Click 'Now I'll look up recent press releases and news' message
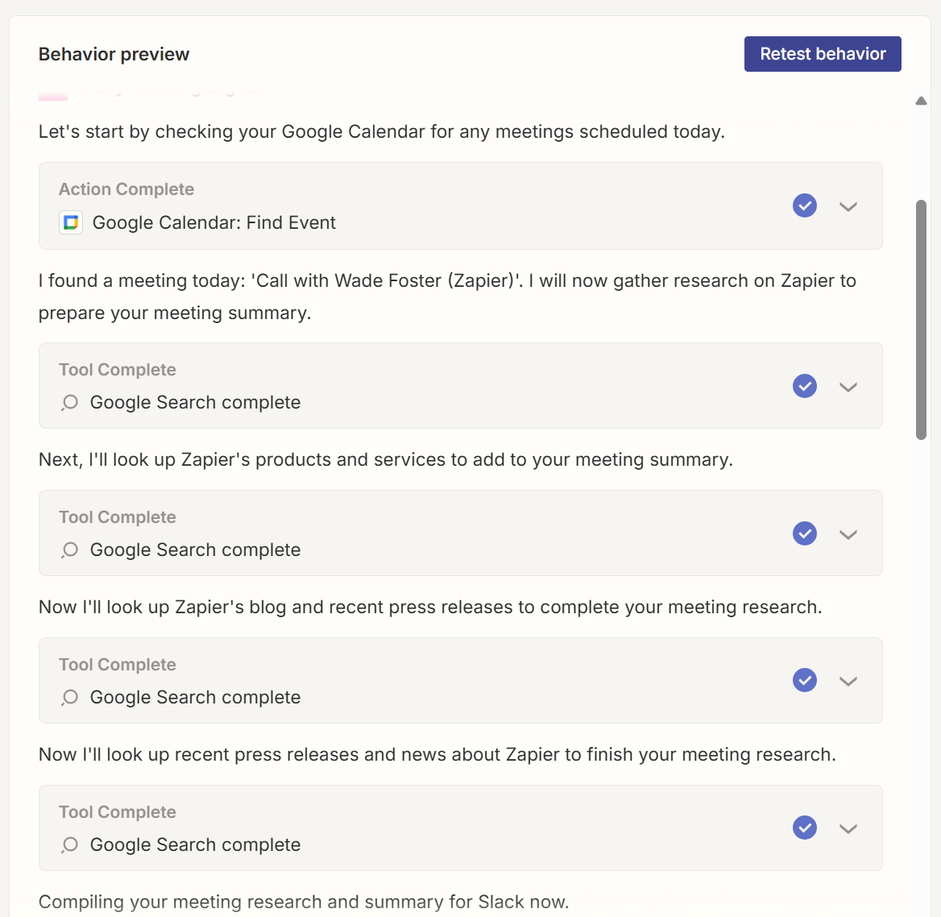 coord(437,754)
